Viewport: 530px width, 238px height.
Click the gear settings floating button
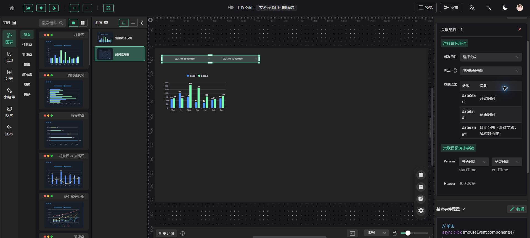tap(421, 211)
